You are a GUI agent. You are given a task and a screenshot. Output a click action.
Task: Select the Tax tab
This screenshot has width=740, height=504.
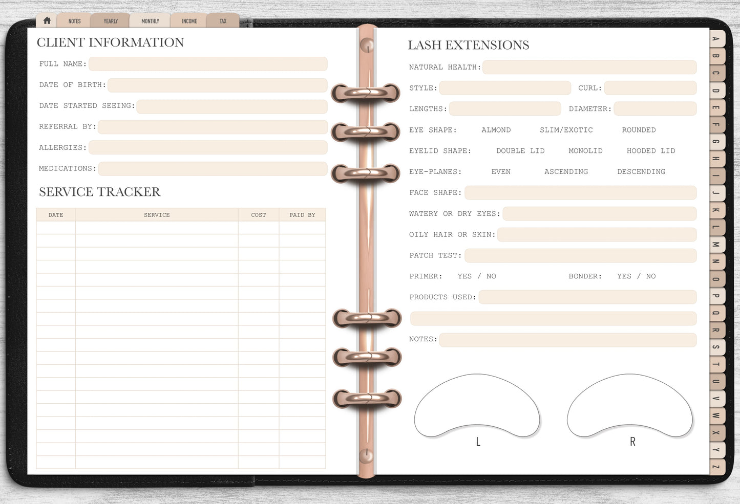(x=223, y=21)
